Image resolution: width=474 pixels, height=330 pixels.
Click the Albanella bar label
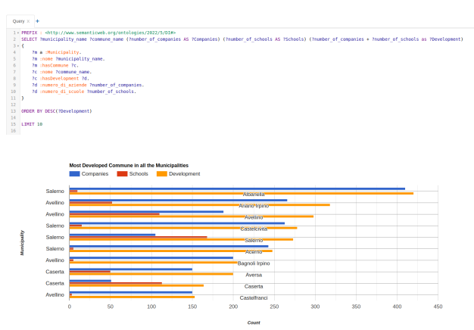point(254,195)
